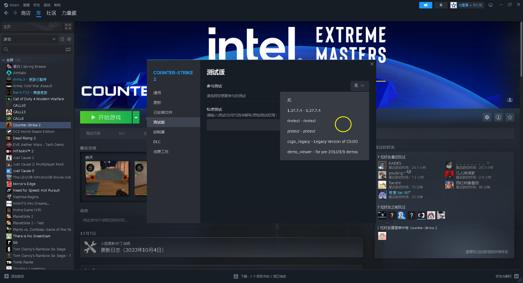The width and height of the screenshot is (523, 283).
Task: Choose csgo_legacy beta branch
Action: [x=324, y=141]
